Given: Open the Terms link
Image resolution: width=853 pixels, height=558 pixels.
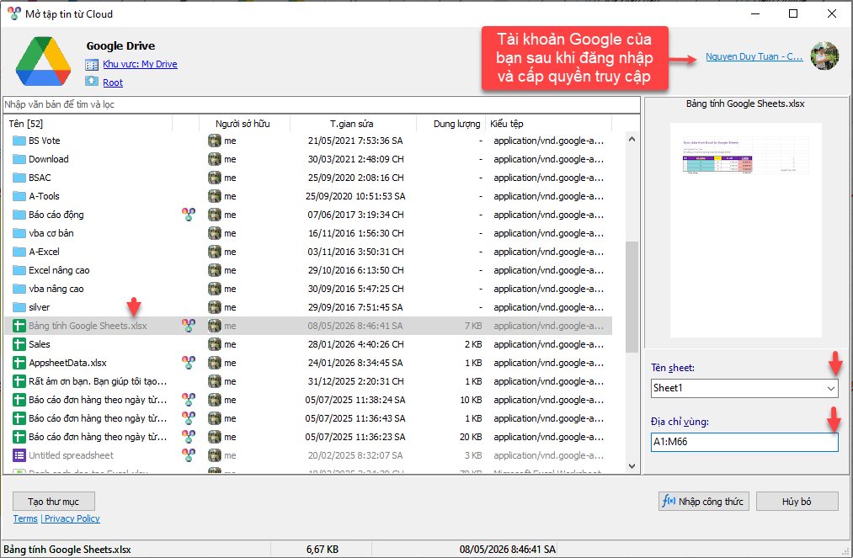Looking at the screenshot, I should [x=25, y=518].
